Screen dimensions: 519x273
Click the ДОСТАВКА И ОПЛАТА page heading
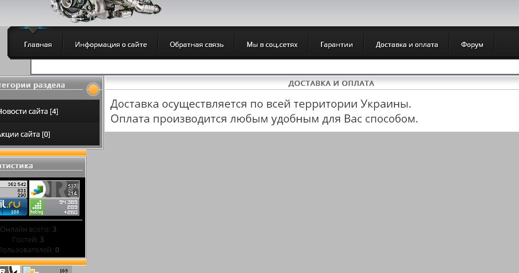pyautogui.click(x=331, y=84)
